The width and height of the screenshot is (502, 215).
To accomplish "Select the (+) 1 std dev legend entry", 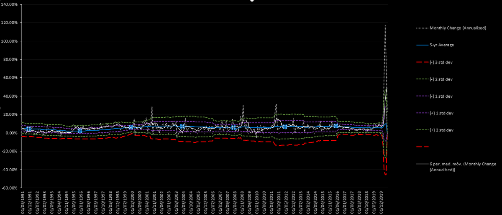I will click(435, 113).
